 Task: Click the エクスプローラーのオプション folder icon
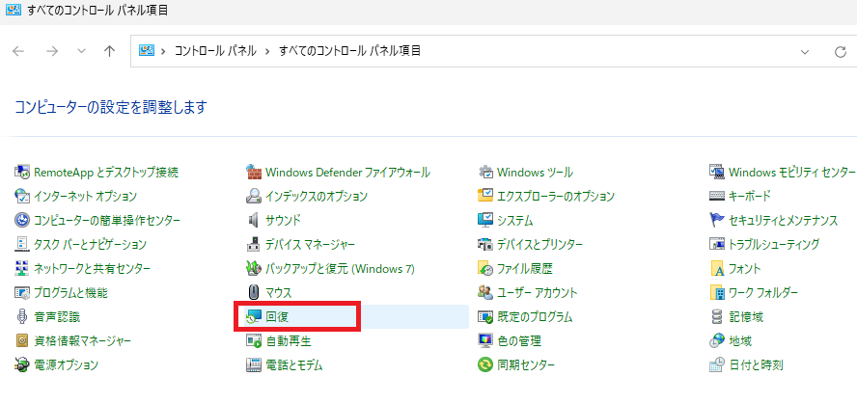pyautogui.click(x=485, y=196)
